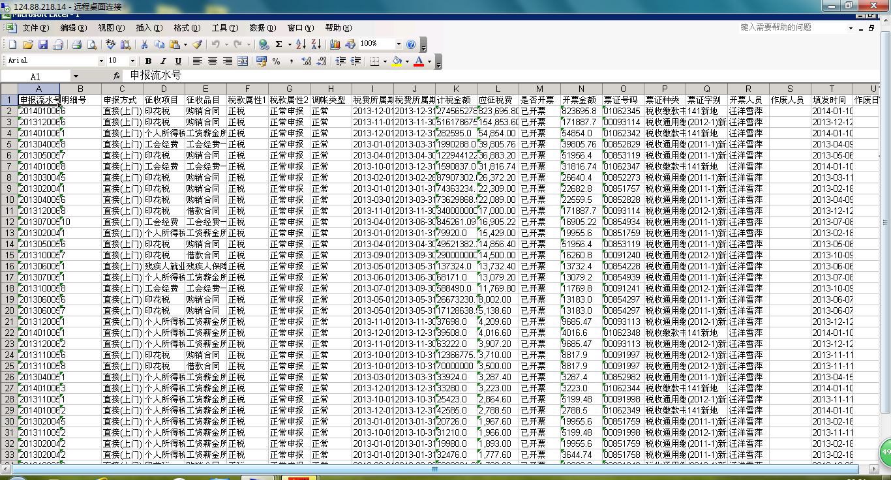Toggle Underline formatting
Viewport: 891px width, 480px height.
178,61
